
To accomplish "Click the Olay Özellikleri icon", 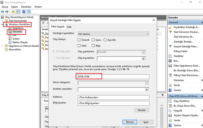I will coord(170,101).
